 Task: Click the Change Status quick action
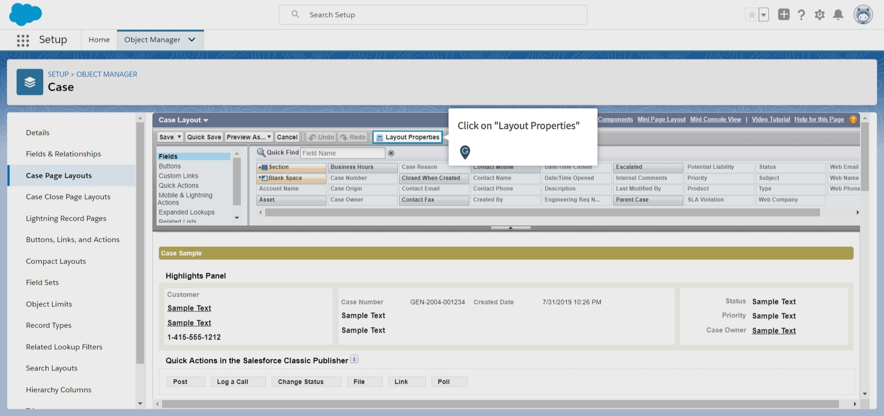click(306, 381)
